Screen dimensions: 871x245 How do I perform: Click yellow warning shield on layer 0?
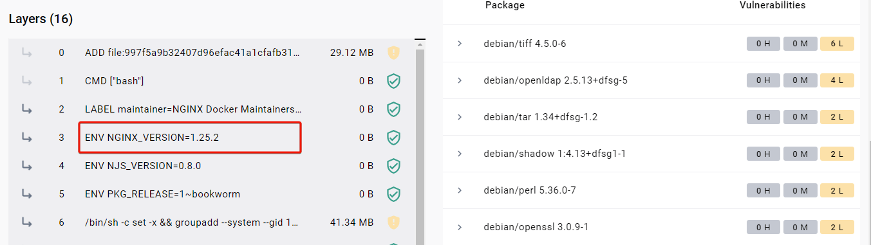coord(393,53)
